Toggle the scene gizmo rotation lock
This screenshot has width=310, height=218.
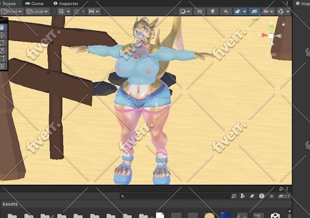(283, 24)
